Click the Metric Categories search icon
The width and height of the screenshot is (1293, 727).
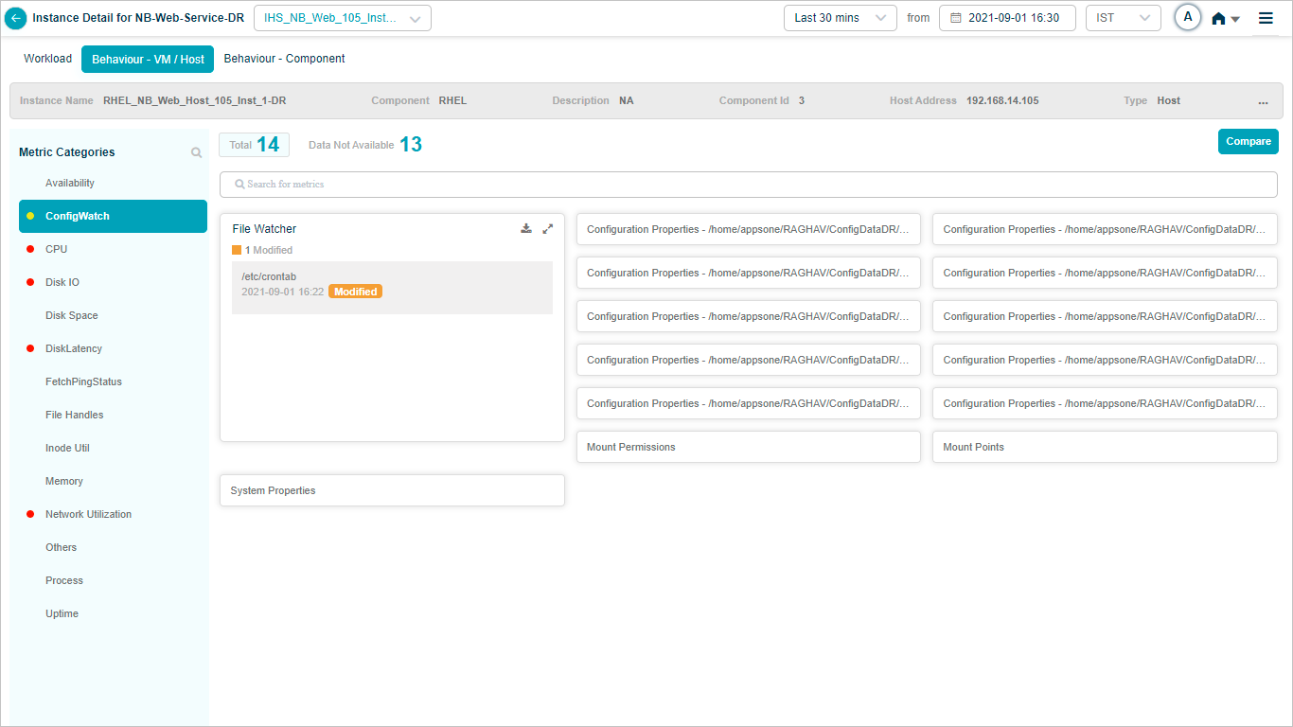(196, 152)
